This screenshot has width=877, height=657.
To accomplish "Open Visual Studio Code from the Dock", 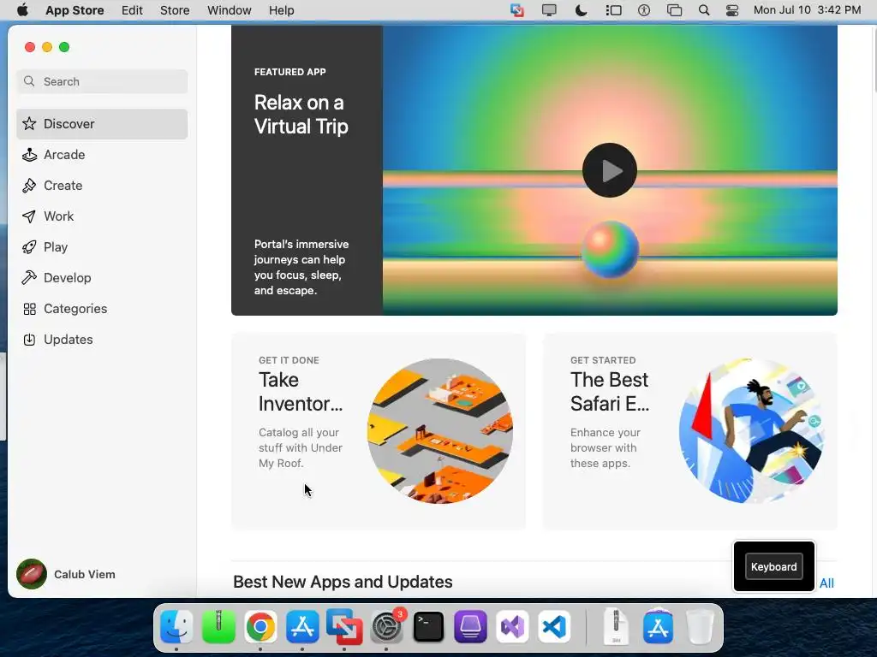I will tap(554, 627).
